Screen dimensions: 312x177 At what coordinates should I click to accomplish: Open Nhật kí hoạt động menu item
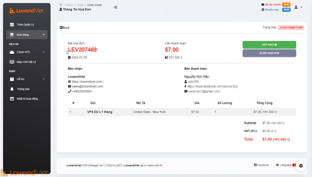[27, 99]
